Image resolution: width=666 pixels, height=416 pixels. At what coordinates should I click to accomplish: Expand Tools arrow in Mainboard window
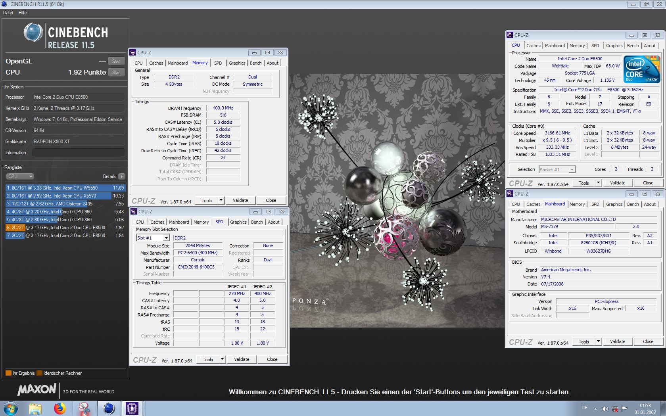(x=598, y=341)
